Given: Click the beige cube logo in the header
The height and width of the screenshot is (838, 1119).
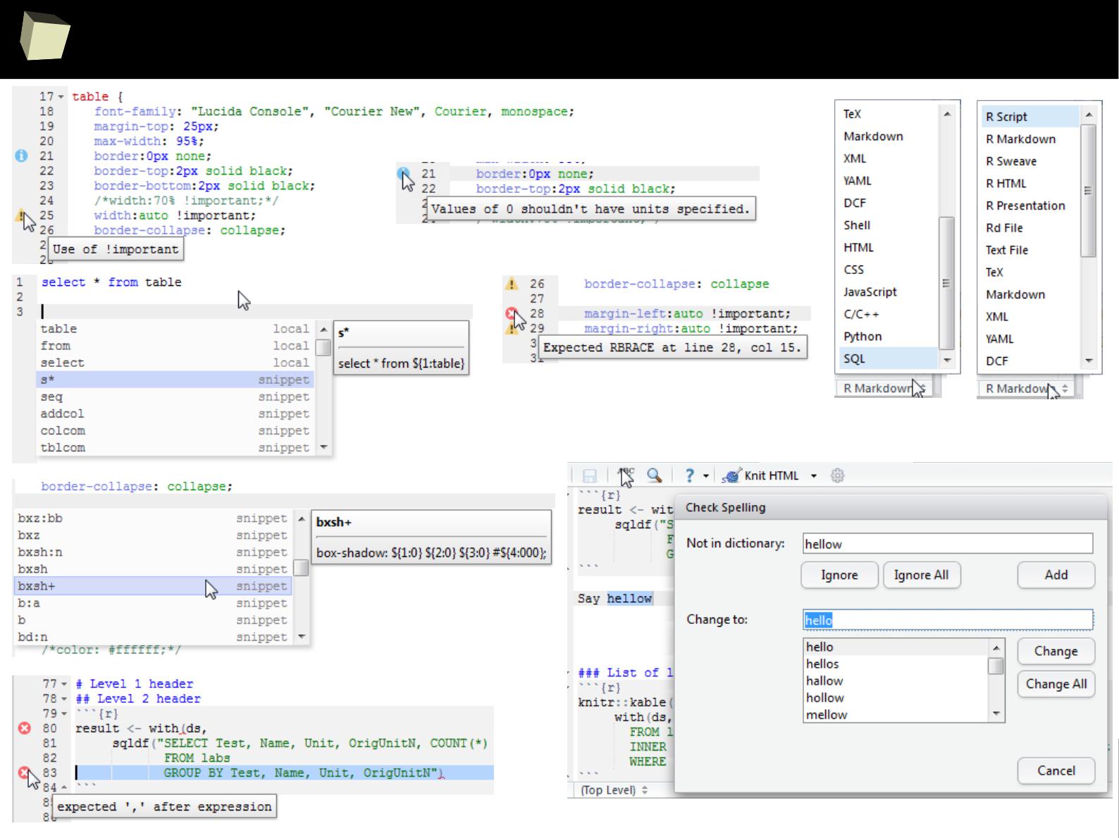Looking at the screenshot, I should click(44, 36).
